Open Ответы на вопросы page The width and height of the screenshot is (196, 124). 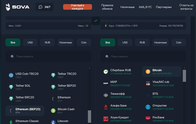[186, 7]
